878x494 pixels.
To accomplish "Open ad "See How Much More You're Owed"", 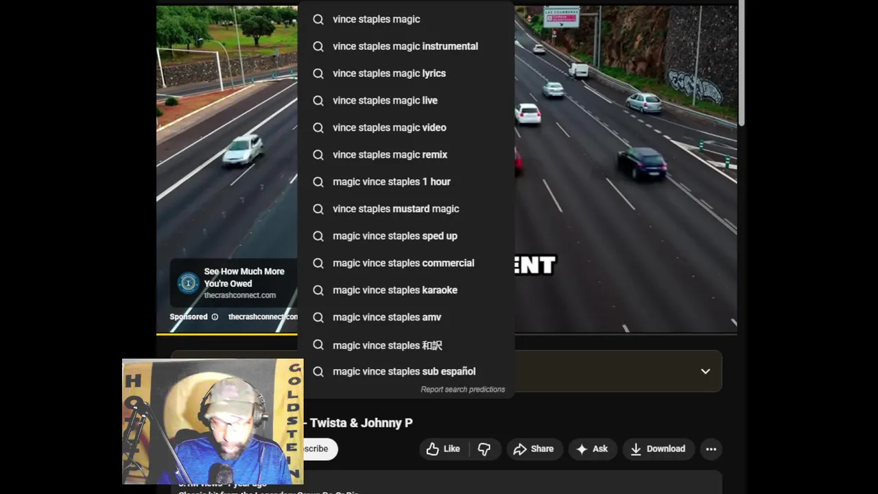I will coord(244,277).
